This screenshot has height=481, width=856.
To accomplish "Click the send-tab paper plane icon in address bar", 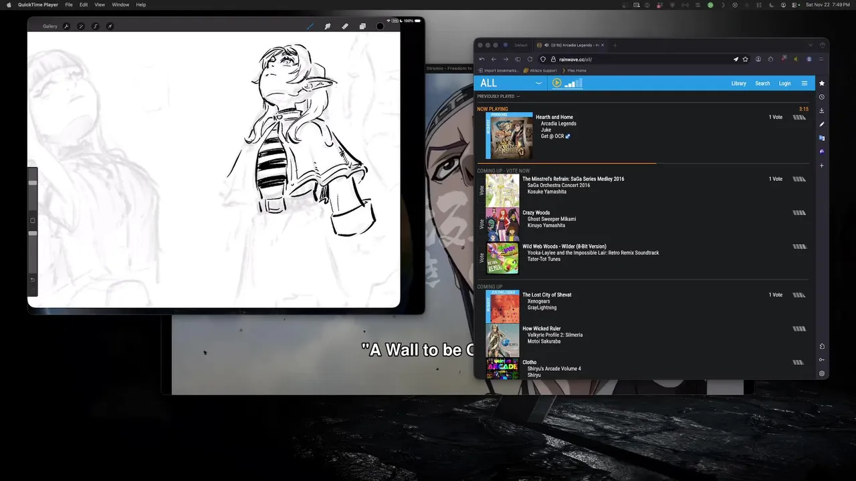I will click(x=736, y=59).
